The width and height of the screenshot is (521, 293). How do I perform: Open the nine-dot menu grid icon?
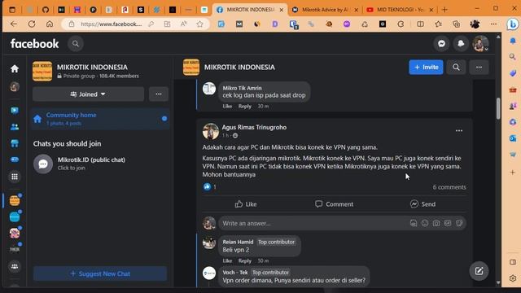(15, 177)
